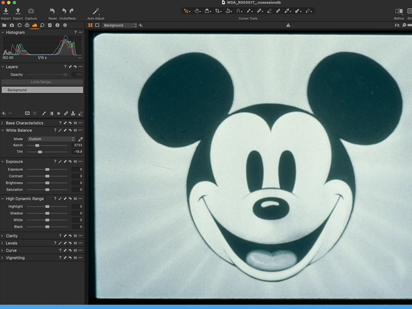Select brush mask tool below Layers list
This screenshot has width=412, height=309.
44,113
